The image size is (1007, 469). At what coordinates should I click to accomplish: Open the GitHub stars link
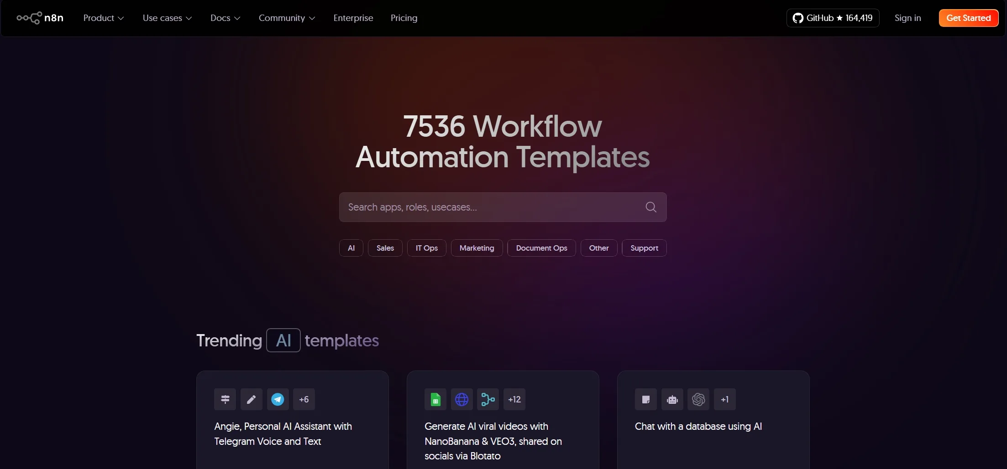pos(833,18)
